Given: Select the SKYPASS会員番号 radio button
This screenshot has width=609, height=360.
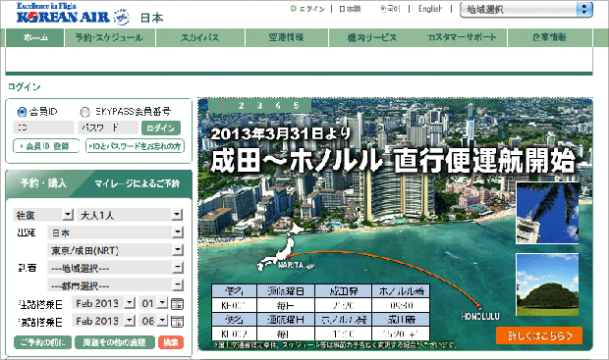Looking at the screenshot, I should pos(84,112).
